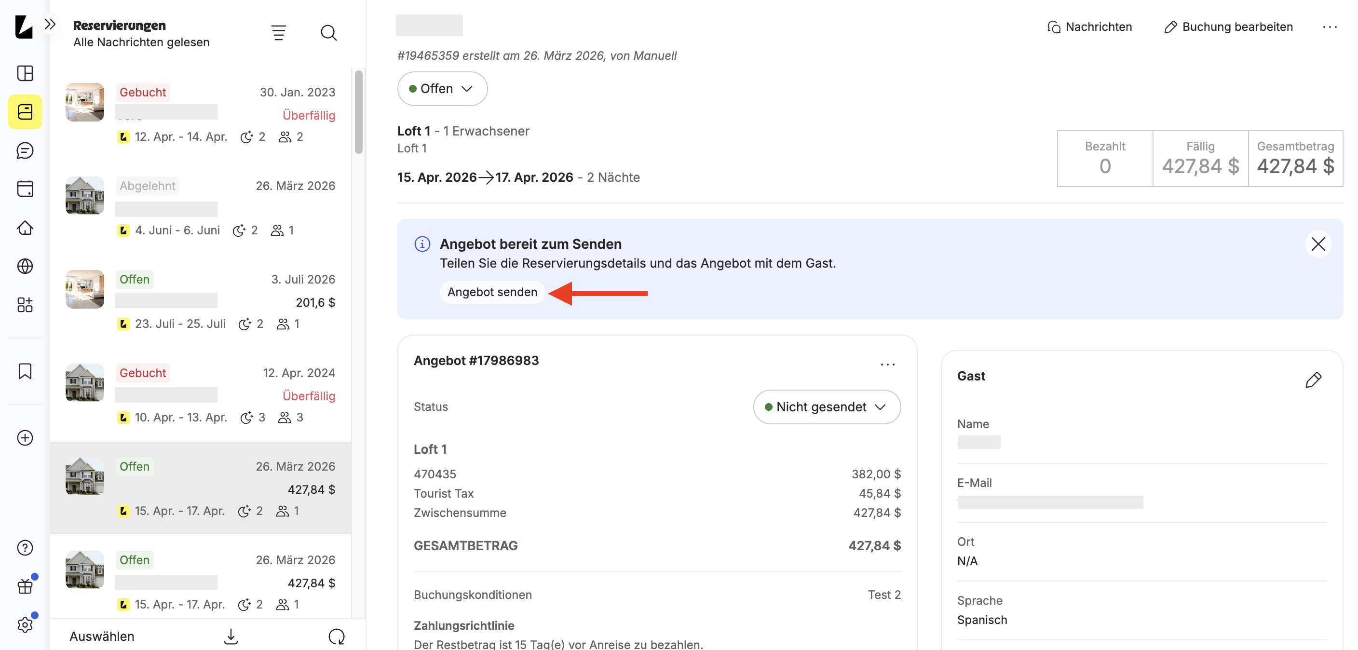Click the Fällig 427,84 $ amount box
Screen dimensions: 1358x650
click(x=1200, y=159)
